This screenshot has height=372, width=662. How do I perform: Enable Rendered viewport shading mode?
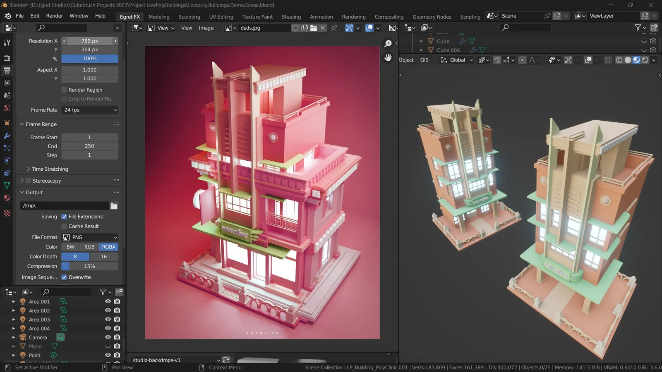tap(645, 60)
